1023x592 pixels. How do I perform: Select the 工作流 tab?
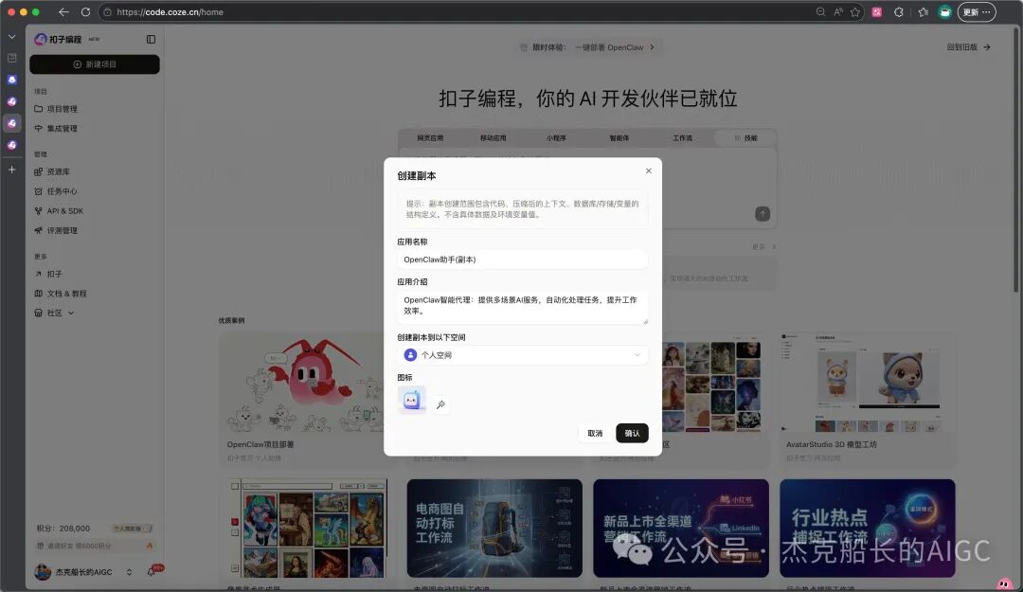682,138
